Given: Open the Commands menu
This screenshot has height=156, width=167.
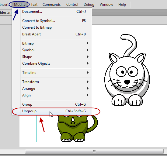Looking at the screenshot, I should (x=51, y=5).
